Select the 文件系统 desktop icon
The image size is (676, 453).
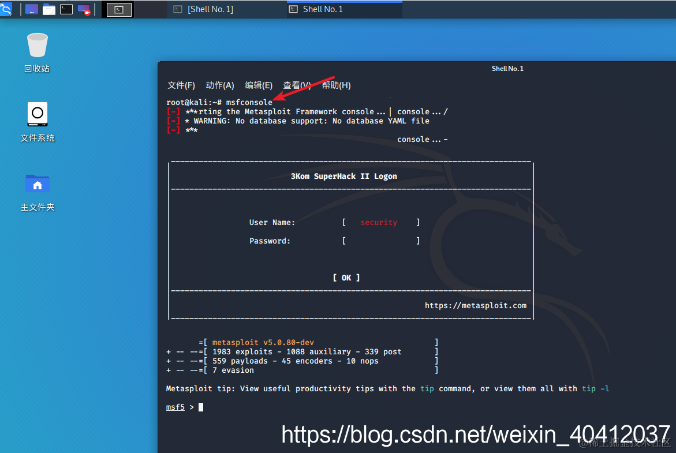37,122
